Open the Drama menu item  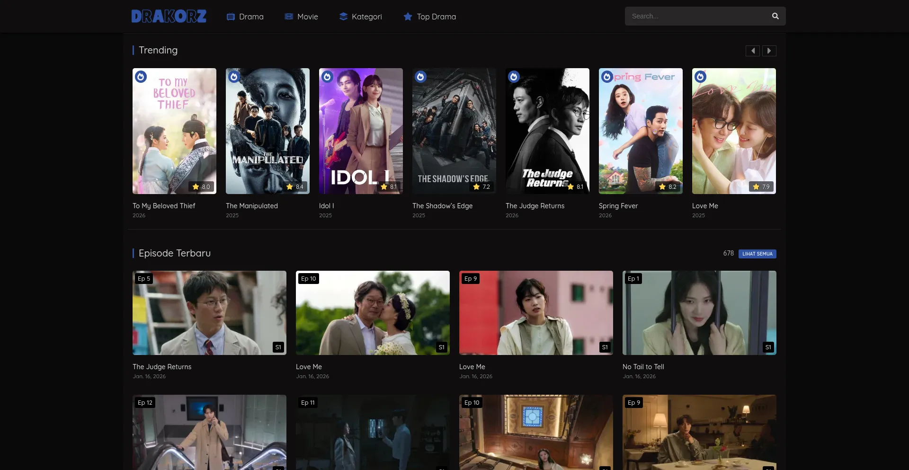point(245,17)
